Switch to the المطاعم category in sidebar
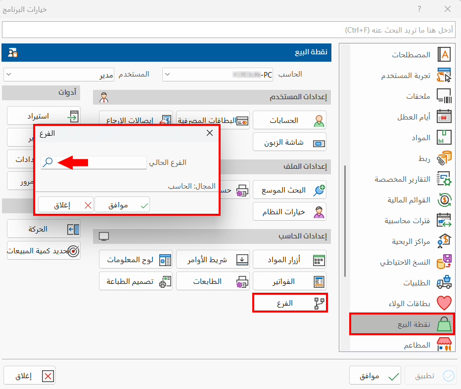Image resolution: width=461 pixels, height=389 pixels. 419,346
